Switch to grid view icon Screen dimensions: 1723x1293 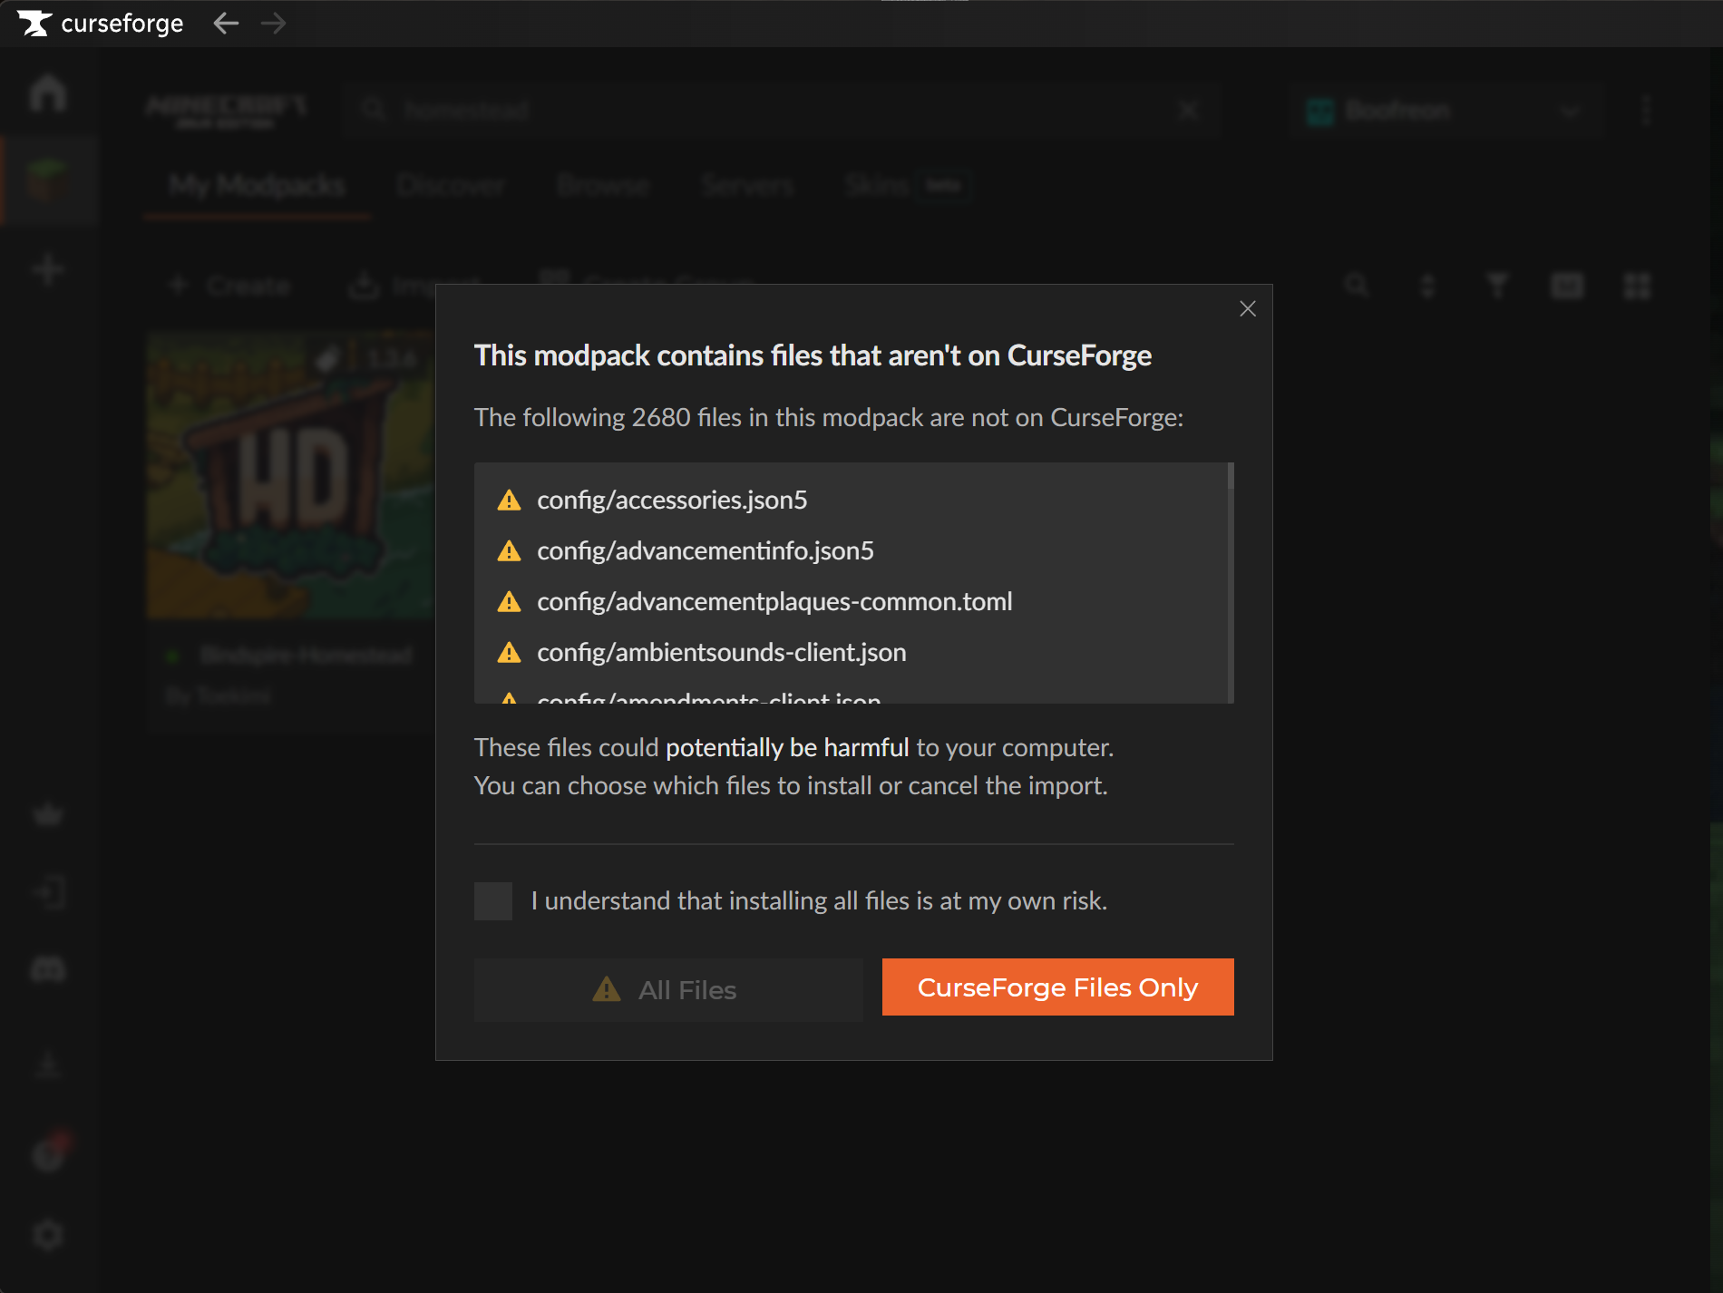[1638, 286]
